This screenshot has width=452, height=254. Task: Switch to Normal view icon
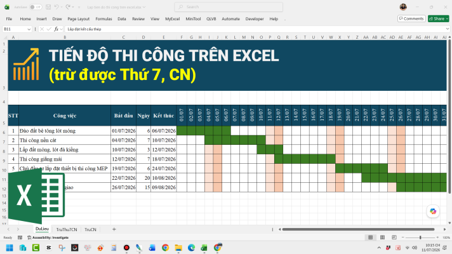point(370,237)
